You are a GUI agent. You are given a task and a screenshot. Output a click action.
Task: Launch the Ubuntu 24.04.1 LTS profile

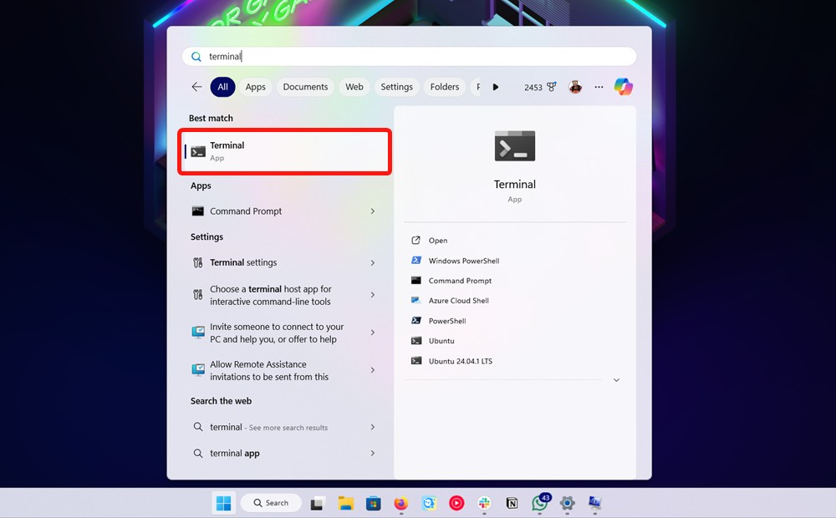click(451, 361)
